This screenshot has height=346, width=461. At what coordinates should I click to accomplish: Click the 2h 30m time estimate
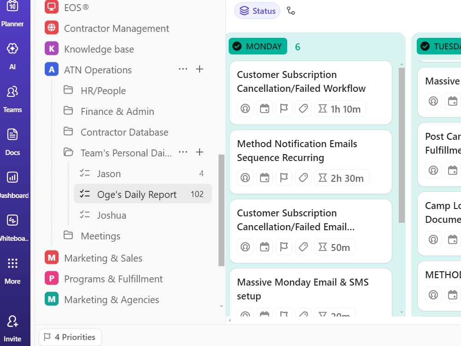tap(342, 178)
